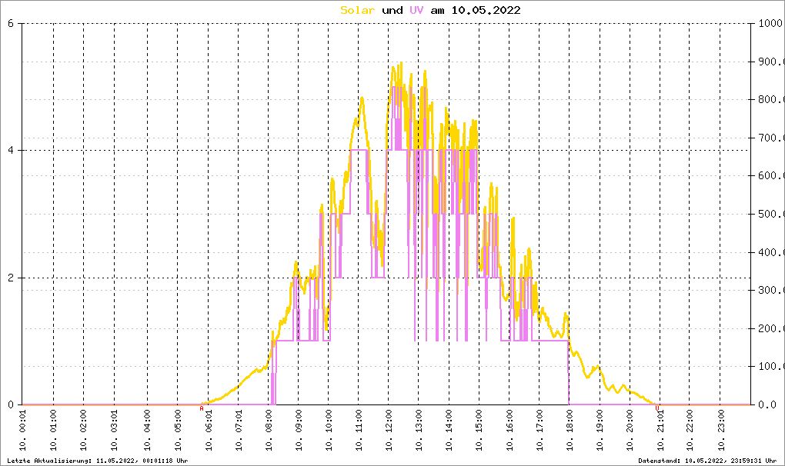This screenshot has width=785, height=466.
Task: Click right axis value '900.0'
Action: (771, 62)
